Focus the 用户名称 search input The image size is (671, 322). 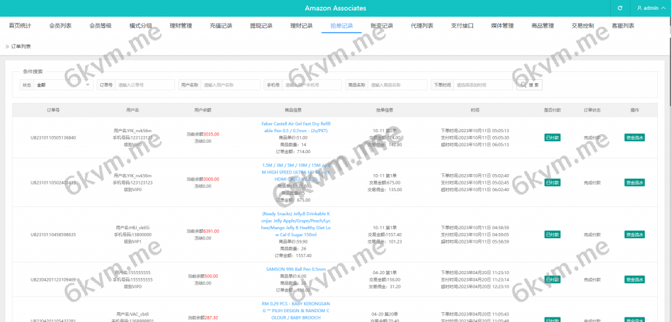230,84
